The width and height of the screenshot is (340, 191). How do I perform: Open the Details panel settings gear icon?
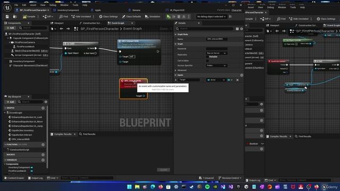point(242,29)
